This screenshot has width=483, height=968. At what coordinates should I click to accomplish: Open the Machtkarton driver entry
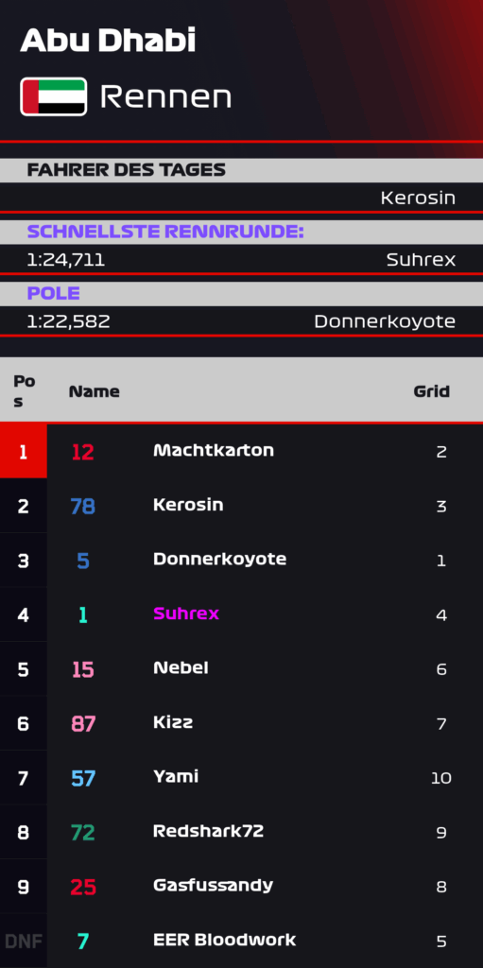pyautogui.click(x=213, y=450)
